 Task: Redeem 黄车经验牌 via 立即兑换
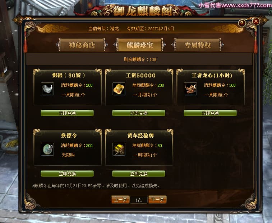[x=139, y=174]
